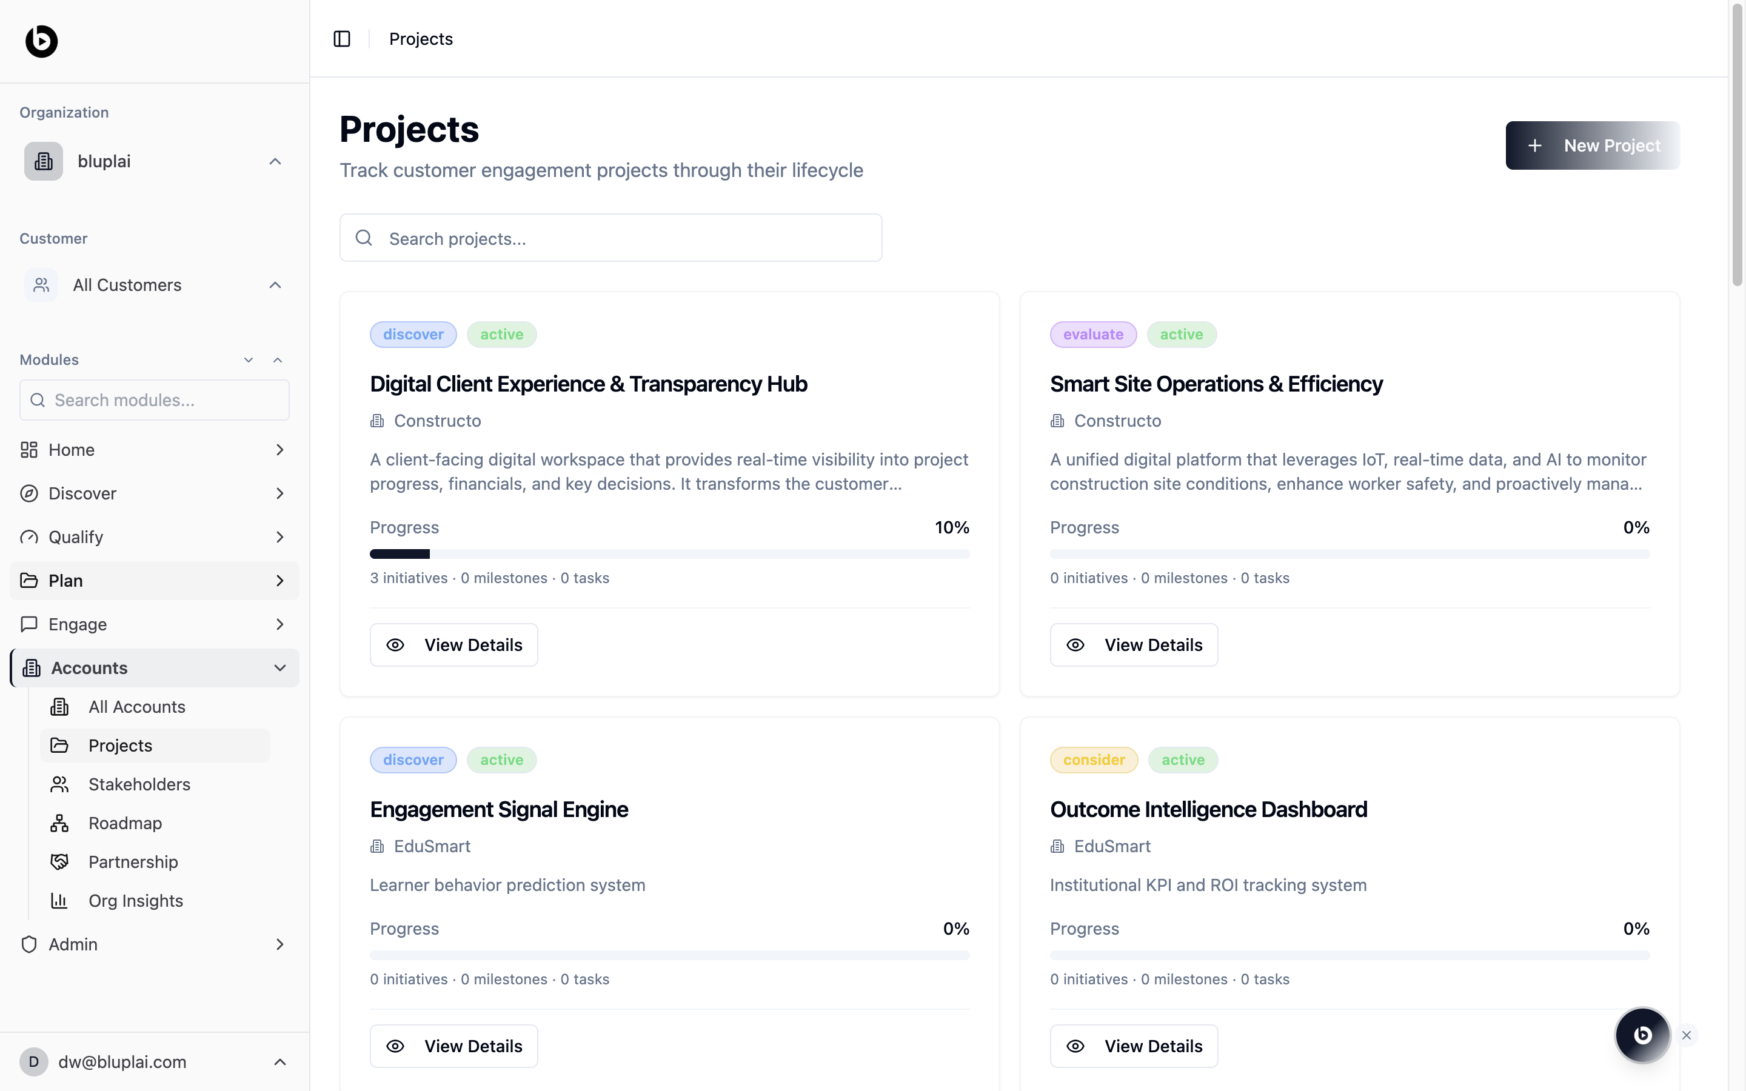This screenshot has width=1746, height=1091.
Task: Click the Admin shield icon
Action: tap(29, 944)
